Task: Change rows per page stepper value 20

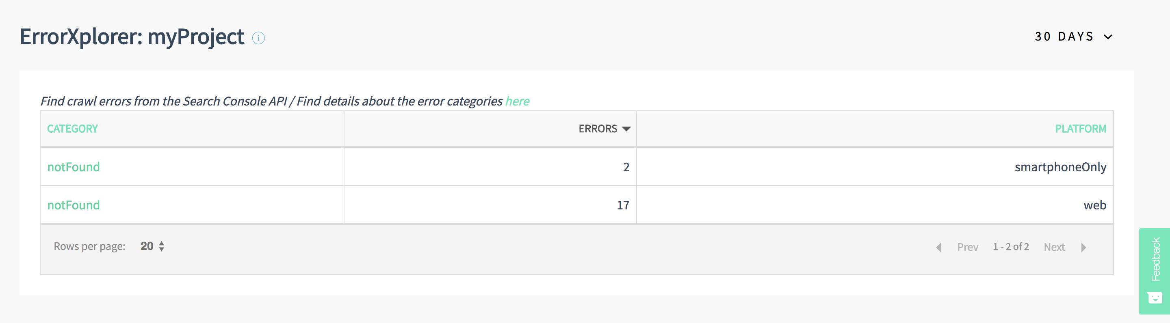Action: click(x=153, y=246)
